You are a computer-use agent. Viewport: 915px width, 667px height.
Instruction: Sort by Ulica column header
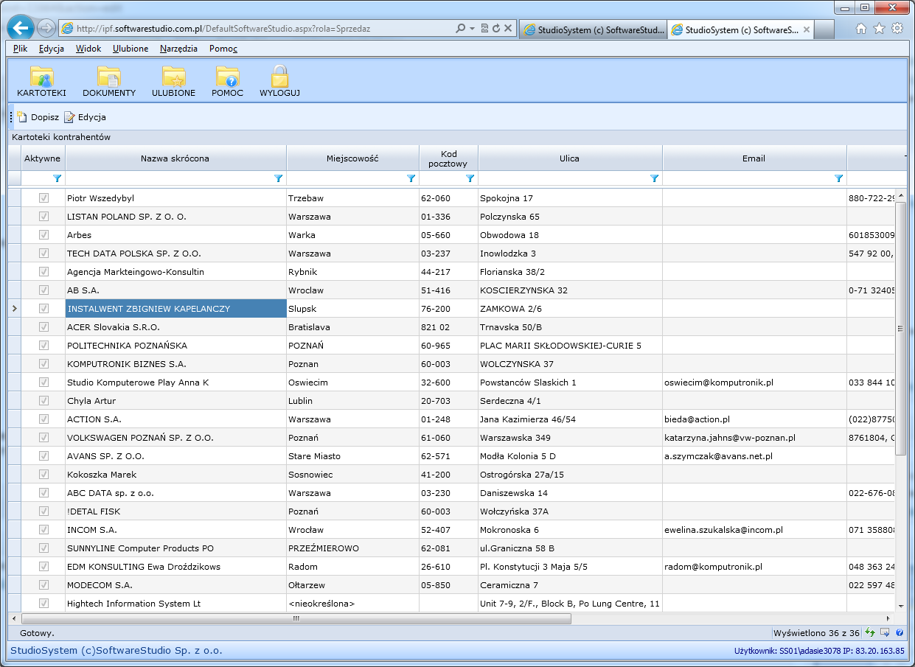(570, 158)
